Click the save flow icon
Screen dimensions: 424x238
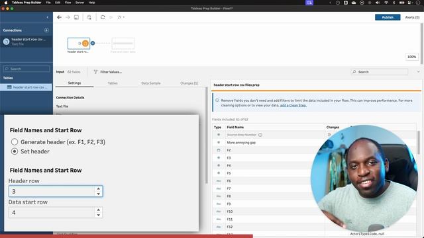77,17
